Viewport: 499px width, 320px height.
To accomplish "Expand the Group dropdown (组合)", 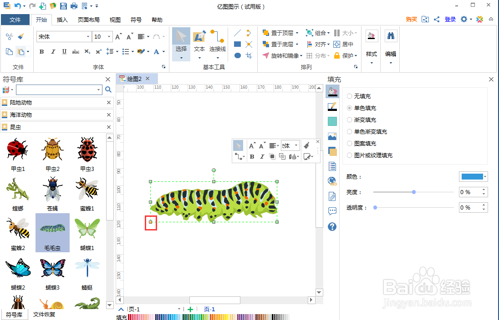I will click(328, 33).
